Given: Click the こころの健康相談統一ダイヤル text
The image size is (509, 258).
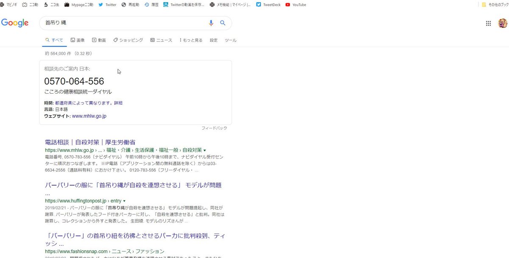Looking at the screenshot, I should coord(78,92).
